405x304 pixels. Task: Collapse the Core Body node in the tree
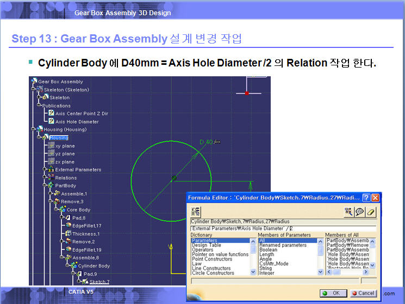57,210
